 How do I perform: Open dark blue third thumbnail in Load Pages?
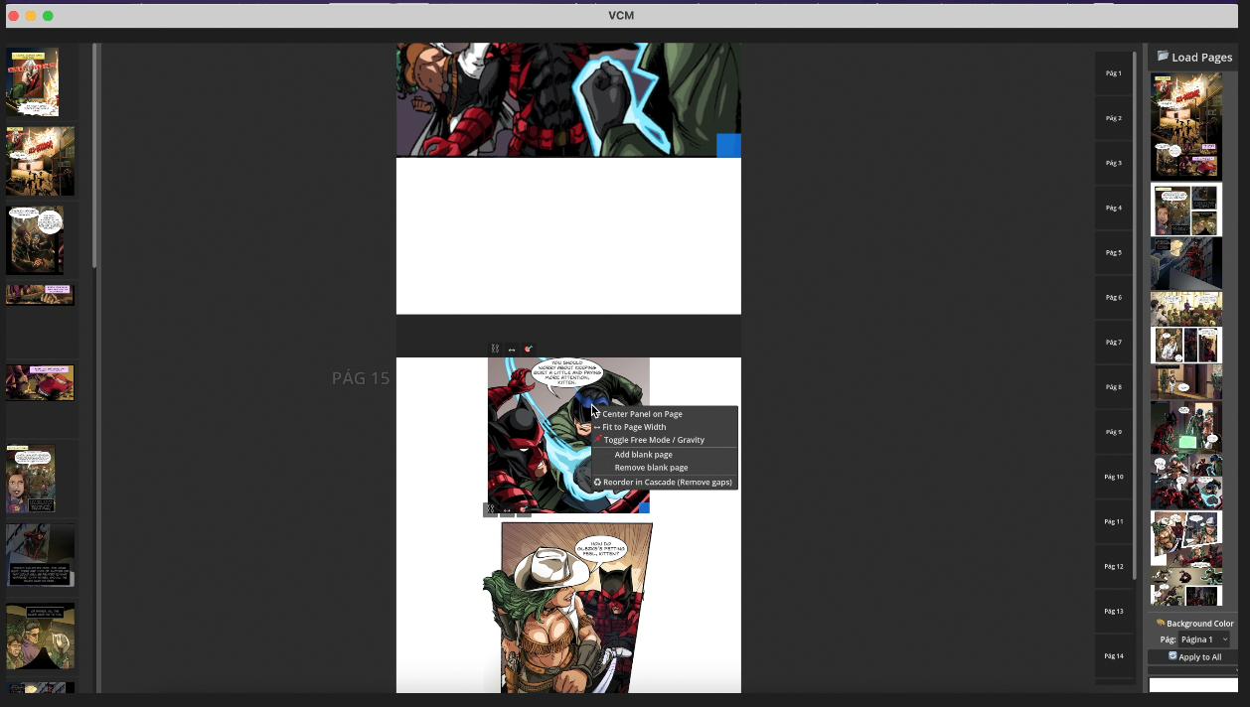coord(1186,263)
